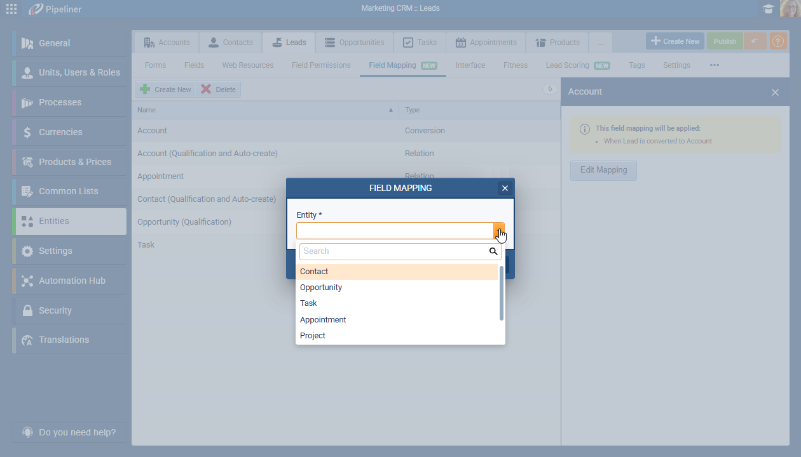801x457 pixels.
Task: Select Opportunity from the entity list
Action: [x=321, y=288]
